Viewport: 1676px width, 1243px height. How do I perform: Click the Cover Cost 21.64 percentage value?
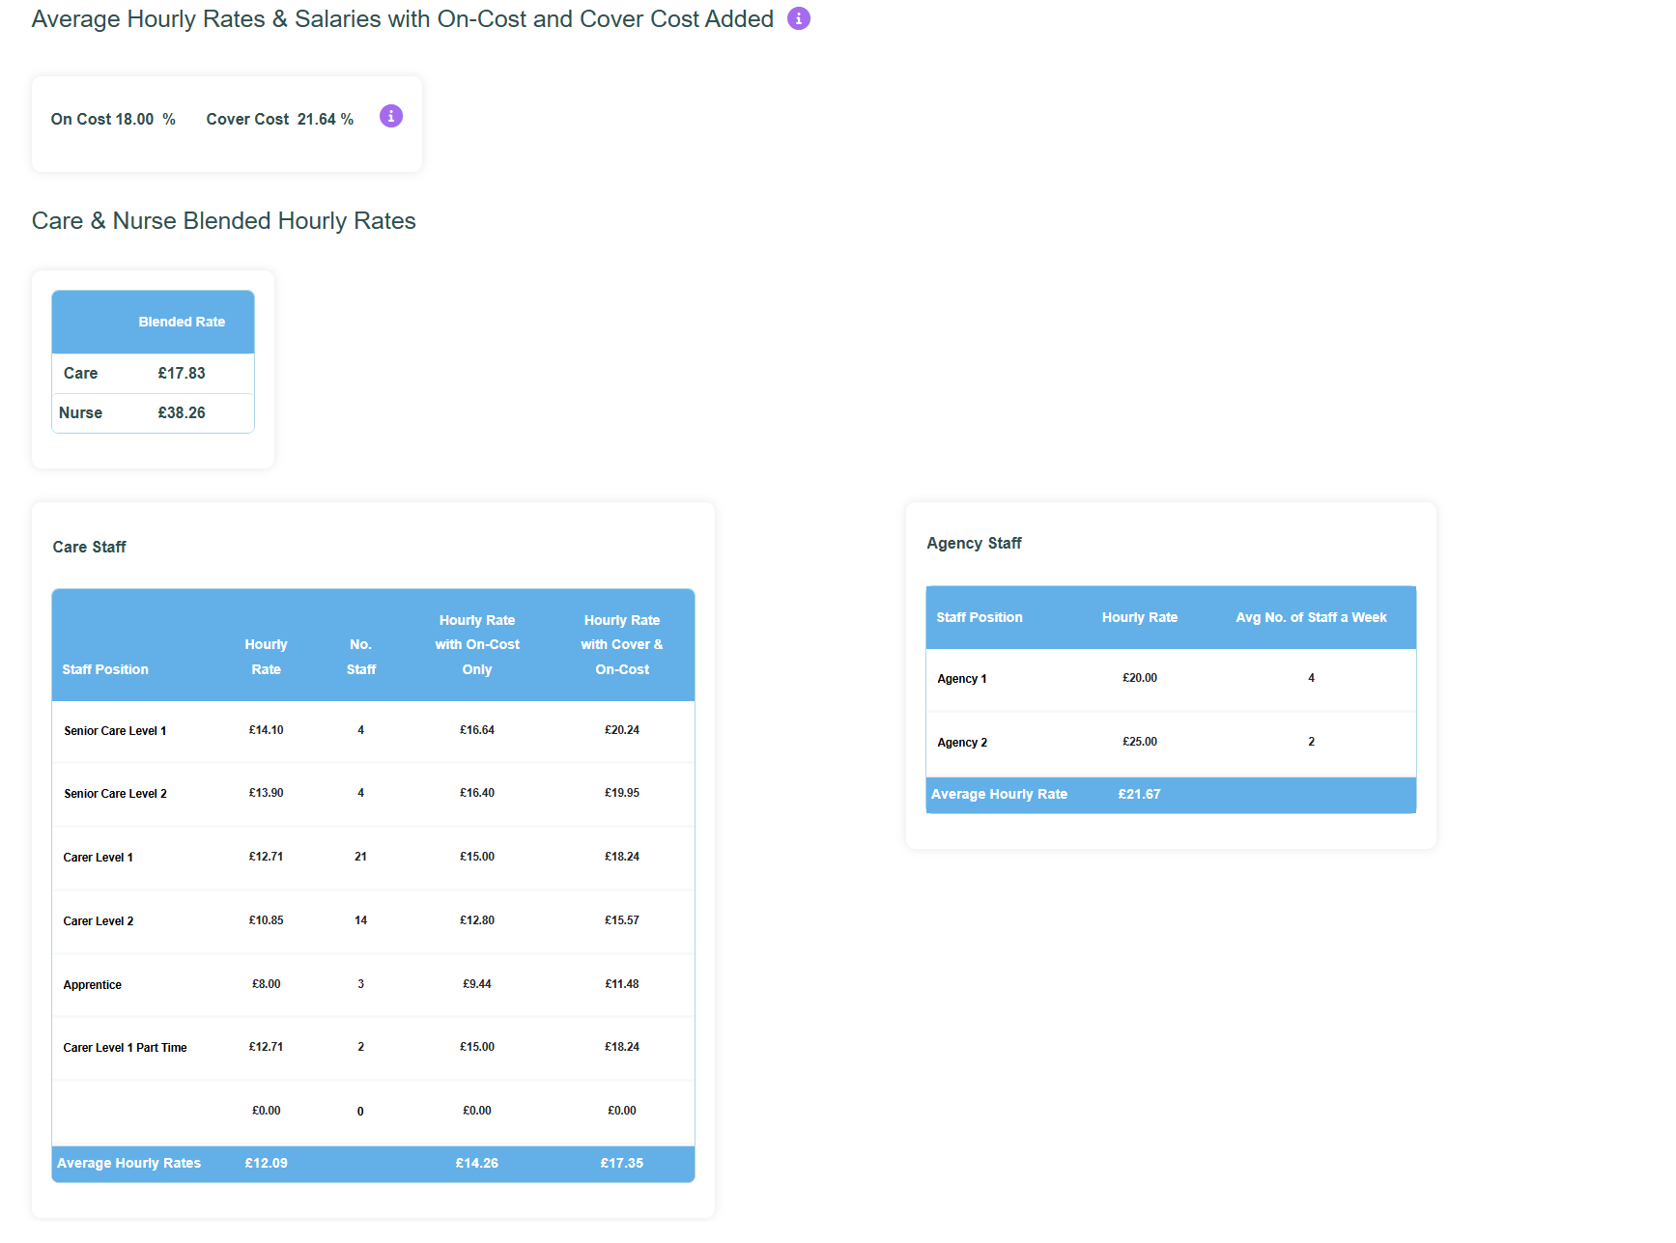click(x=316, y=119)
